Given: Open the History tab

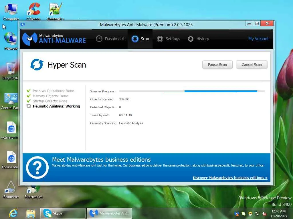Looking at the screenshot, I should click(198, 39).
